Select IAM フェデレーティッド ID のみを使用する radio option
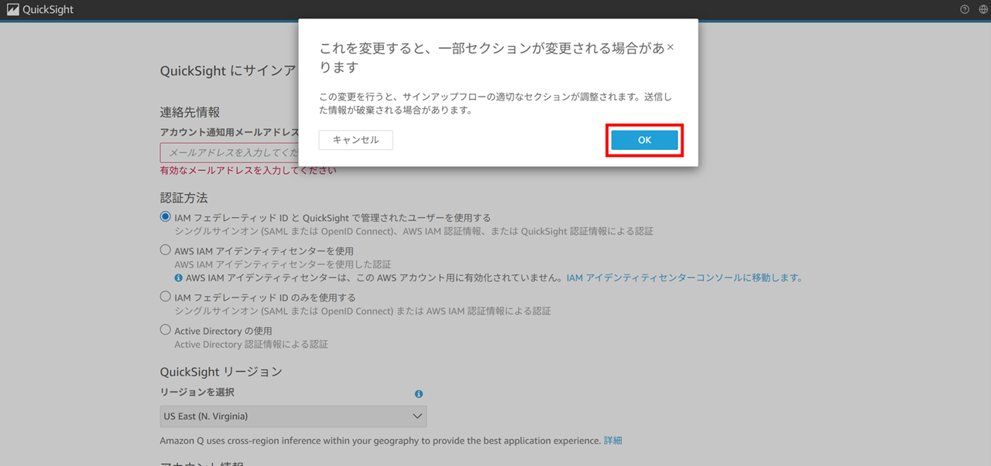This screenshot has height=466, width=991. [166, 297]
